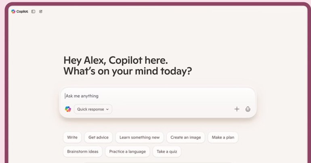Activate the microphone voice input icon
The width and height of the screenshot is (311, 163).
248,109
